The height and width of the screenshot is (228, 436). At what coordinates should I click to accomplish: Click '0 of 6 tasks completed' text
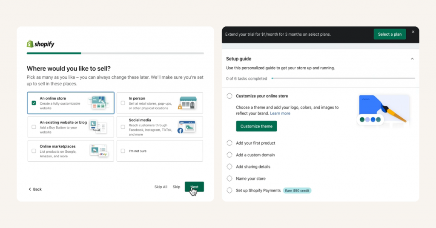[247, 79]
